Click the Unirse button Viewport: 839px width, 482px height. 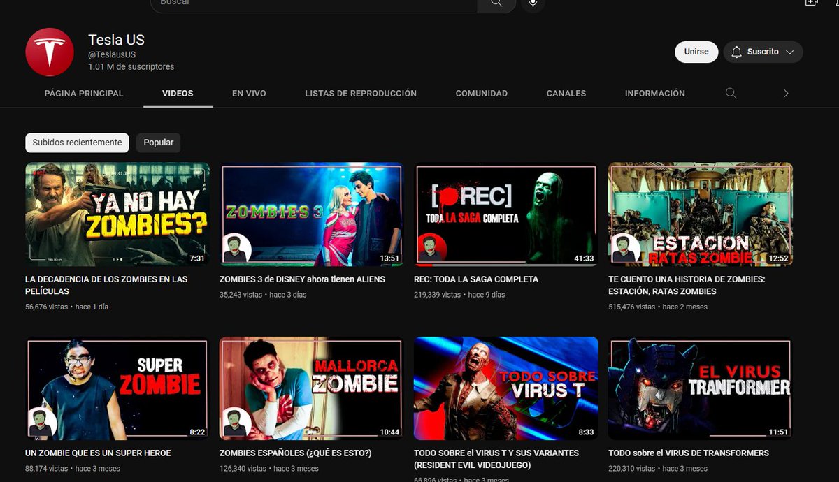point(696,52)
